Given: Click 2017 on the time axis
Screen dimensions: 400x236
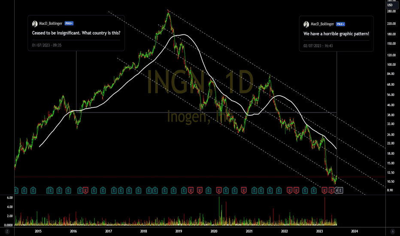Looking at the screenshot, I should (x=109, y=231).
